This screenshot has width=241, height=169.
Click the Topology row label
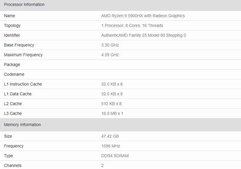point(12,25)
